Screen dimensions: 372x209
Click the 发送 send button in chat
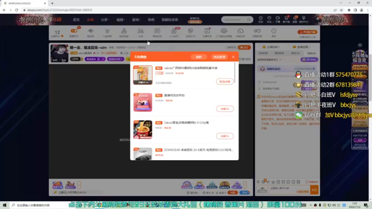pyautogui.click(x=314, y=189)
